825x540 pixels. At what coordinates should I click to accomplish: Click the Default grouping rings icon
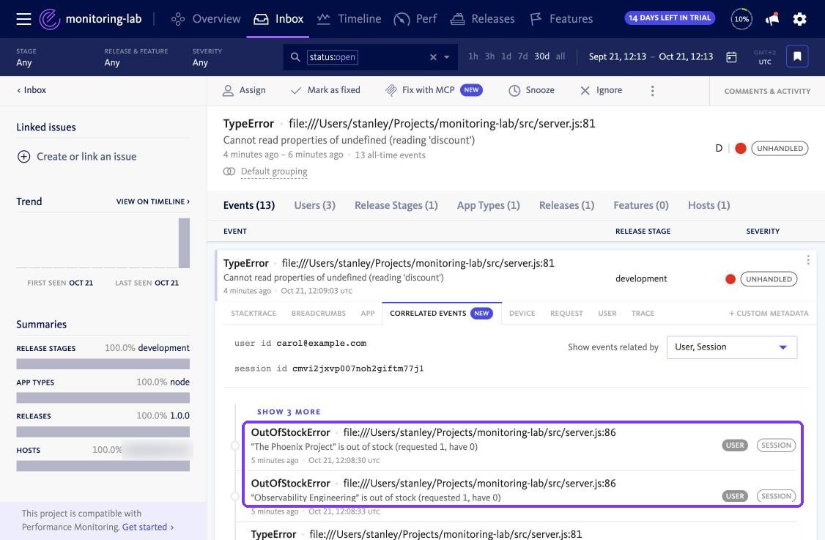(x=229, y=171)
